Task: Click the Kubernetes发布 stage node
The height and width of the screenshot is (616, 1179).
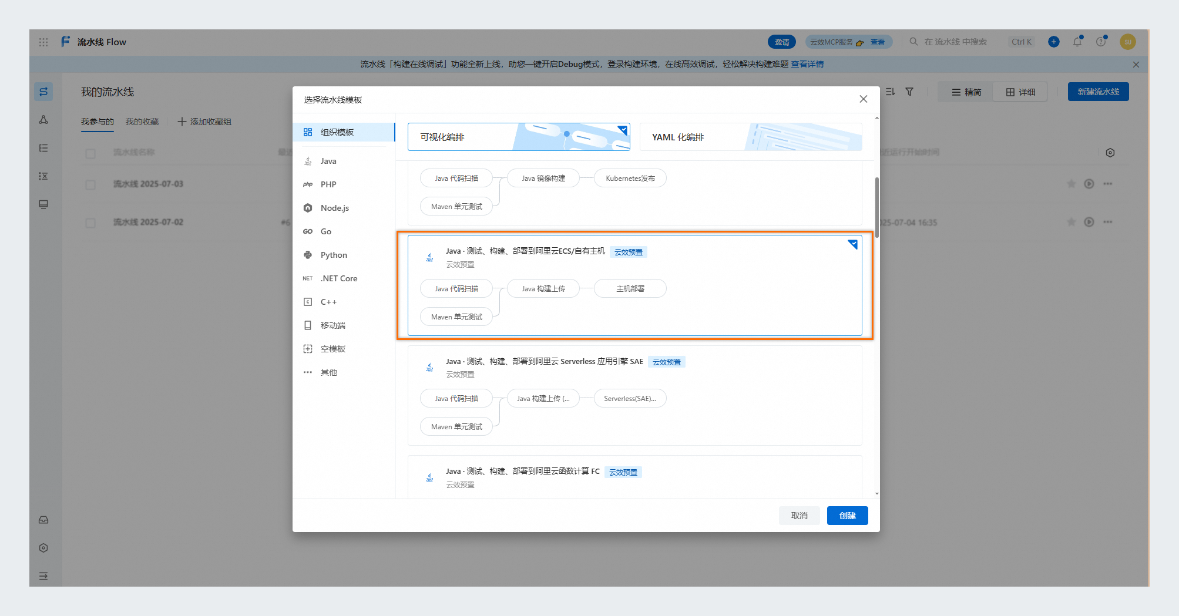Action: [630, 178]
